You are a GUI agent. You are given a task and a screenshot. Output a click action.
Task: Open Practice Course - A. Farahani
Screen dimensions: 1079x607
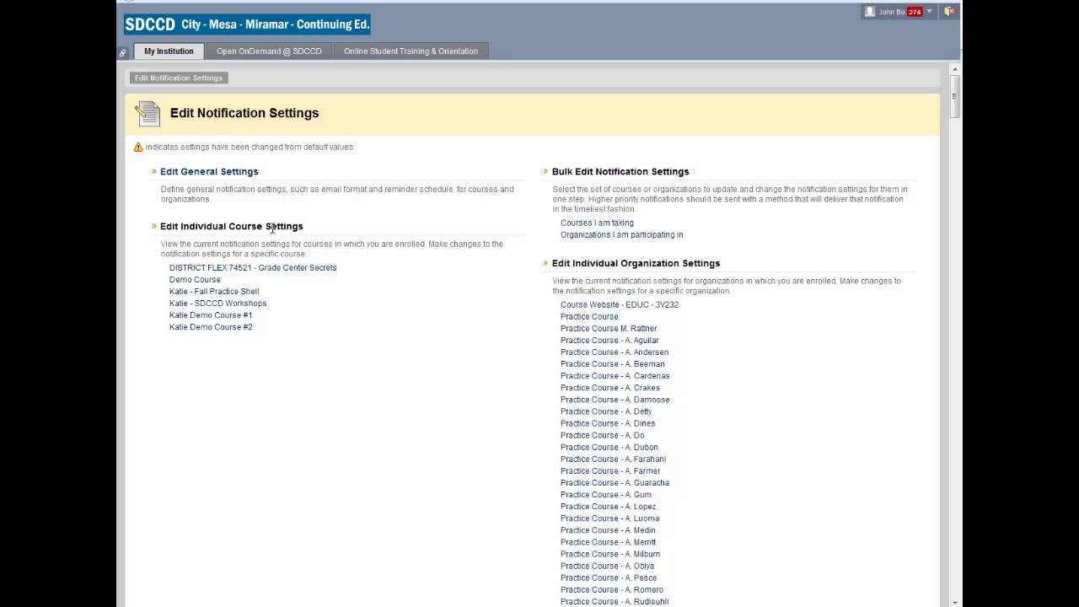click(x=613, y=459)
